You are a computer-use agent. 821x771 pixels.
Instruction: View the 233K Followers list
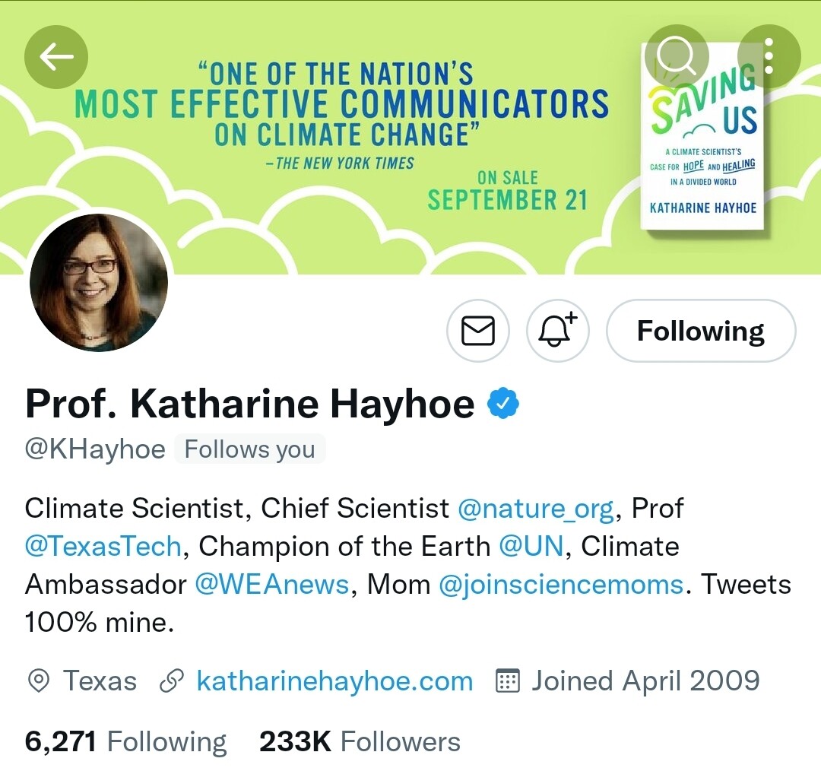coord(360,742)
